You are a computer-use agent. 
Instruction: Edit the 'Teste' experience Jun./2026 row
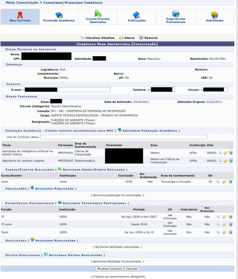[x=224, y=232]
